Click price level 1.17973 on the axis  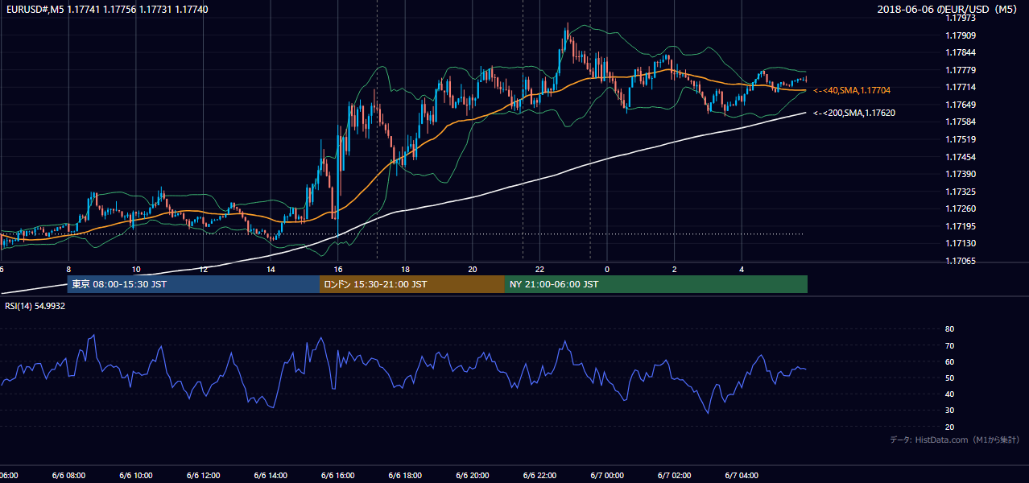[960, 19]
